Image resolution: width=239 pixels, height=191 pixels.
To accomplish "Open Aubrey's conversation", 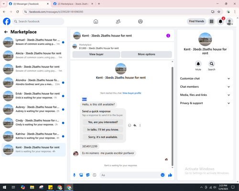I will point(33,109).
